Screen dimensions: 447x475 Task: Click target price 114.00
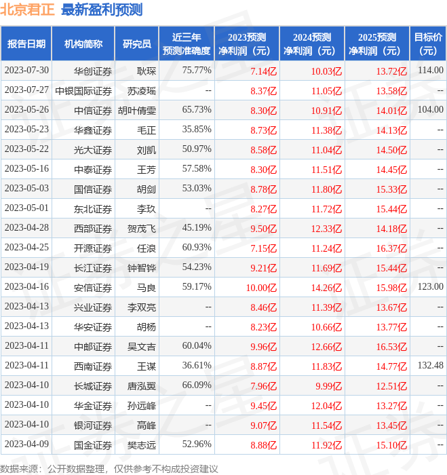[430, 71]
